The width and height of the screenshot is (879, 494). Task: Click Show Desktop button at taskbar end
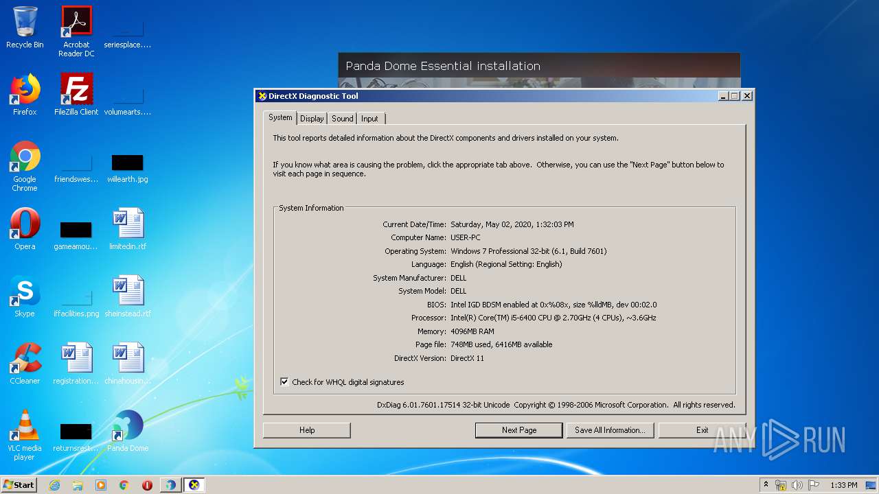pyautogui.click(x=872, y=485)
